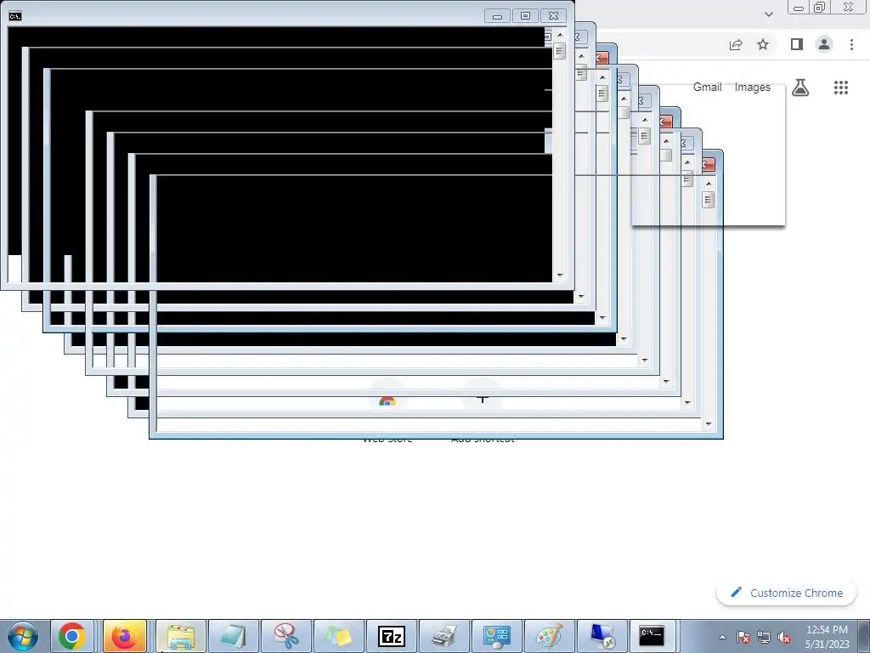Open Remote Desktop Connection taskbar icon
Image resolution: width=870 pixels, height=653 pixels.
coord(602,636)
